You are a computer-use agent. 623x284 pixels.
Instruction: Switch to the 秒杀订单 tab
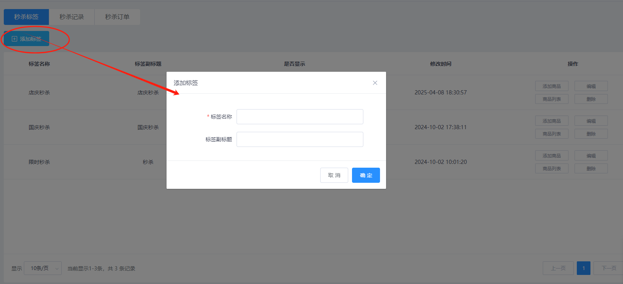pyautogui.click(x=117, y=17)
